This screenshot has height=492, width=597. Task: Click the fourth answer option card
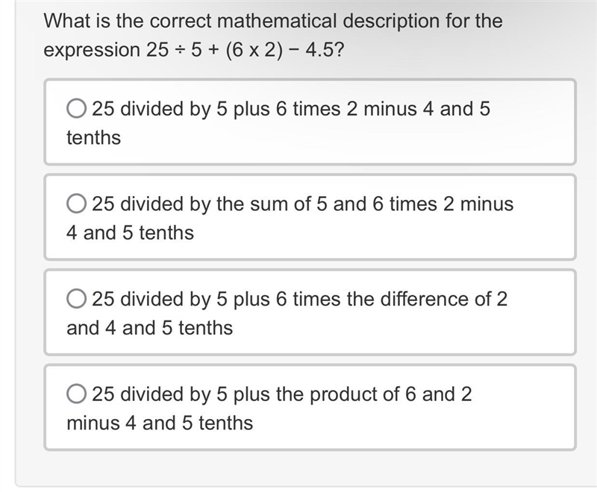310,407
